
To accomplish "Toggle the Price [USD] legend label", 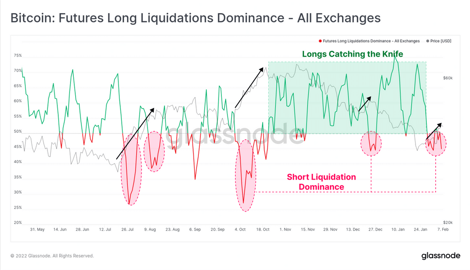I will click(440, 41).
